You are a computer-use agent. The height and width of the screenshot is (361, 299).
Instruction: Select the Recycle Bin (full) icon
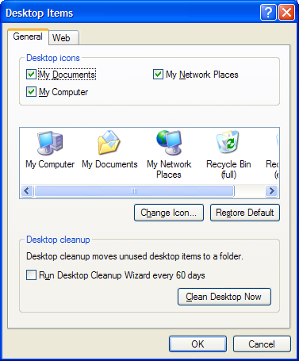228,142
